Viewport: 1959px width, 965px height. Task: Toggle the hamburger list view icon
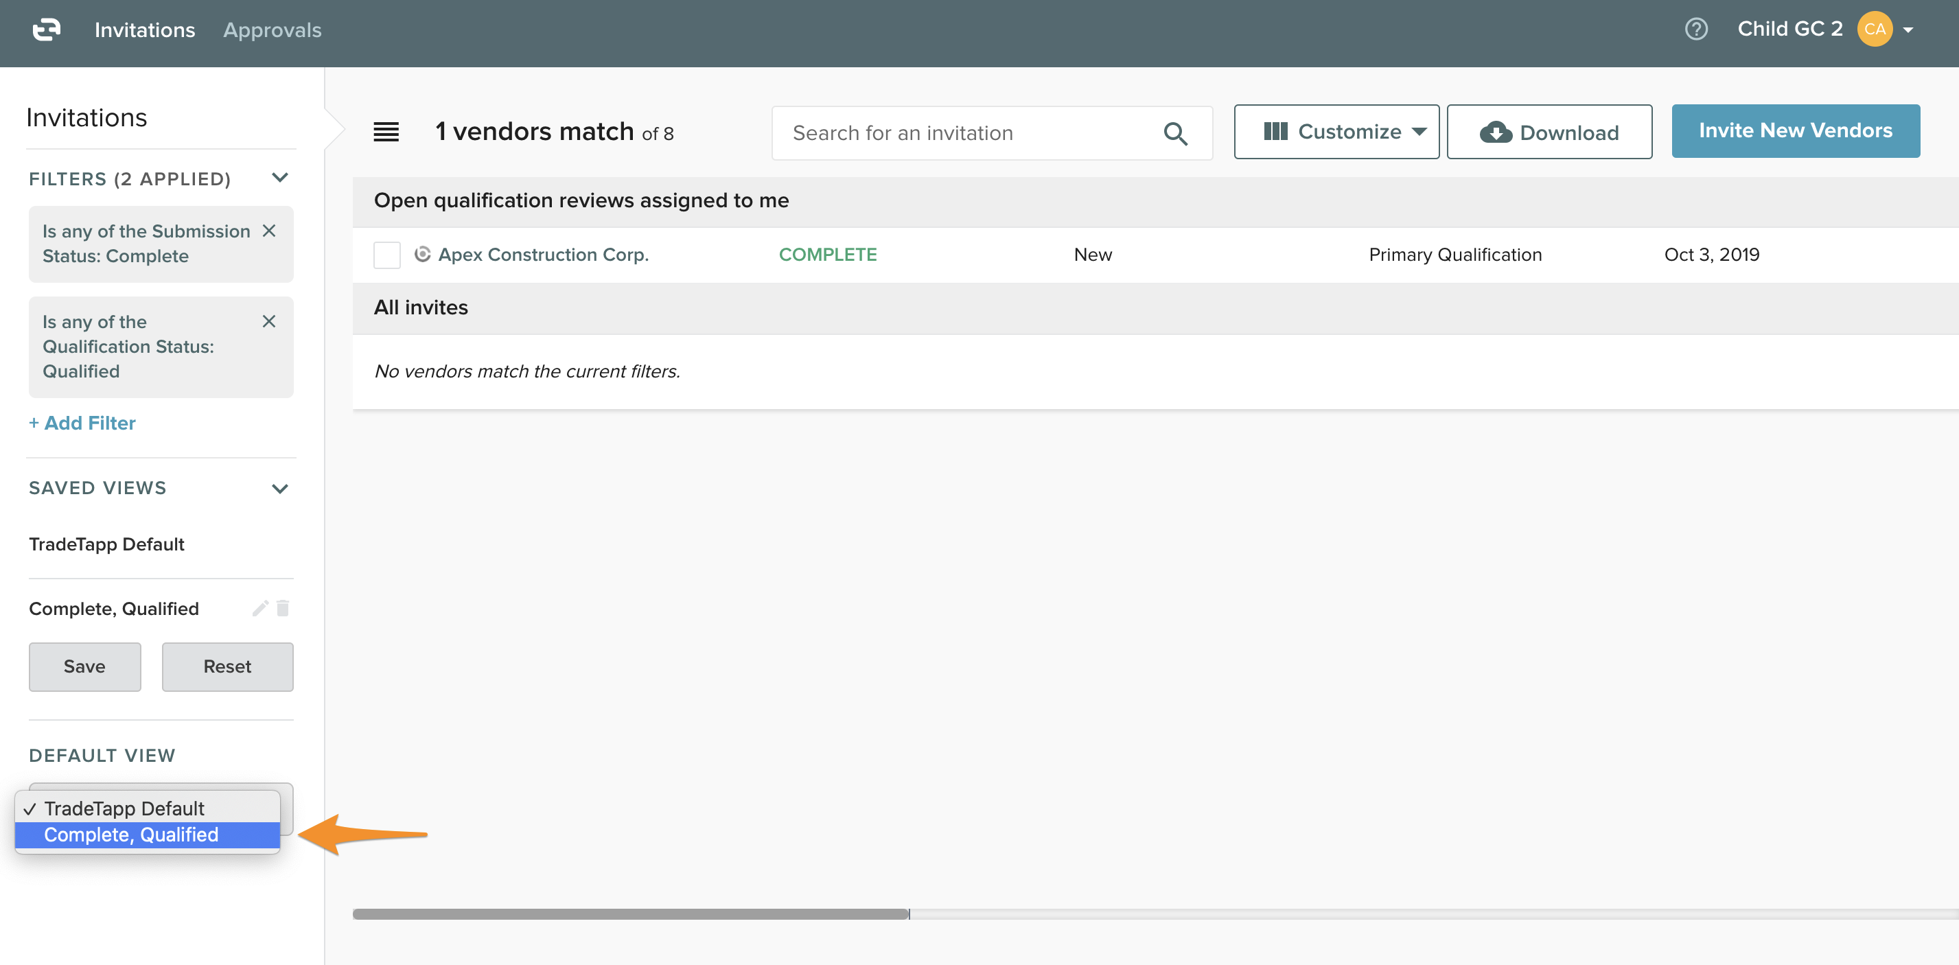click(x=386, y=132)
